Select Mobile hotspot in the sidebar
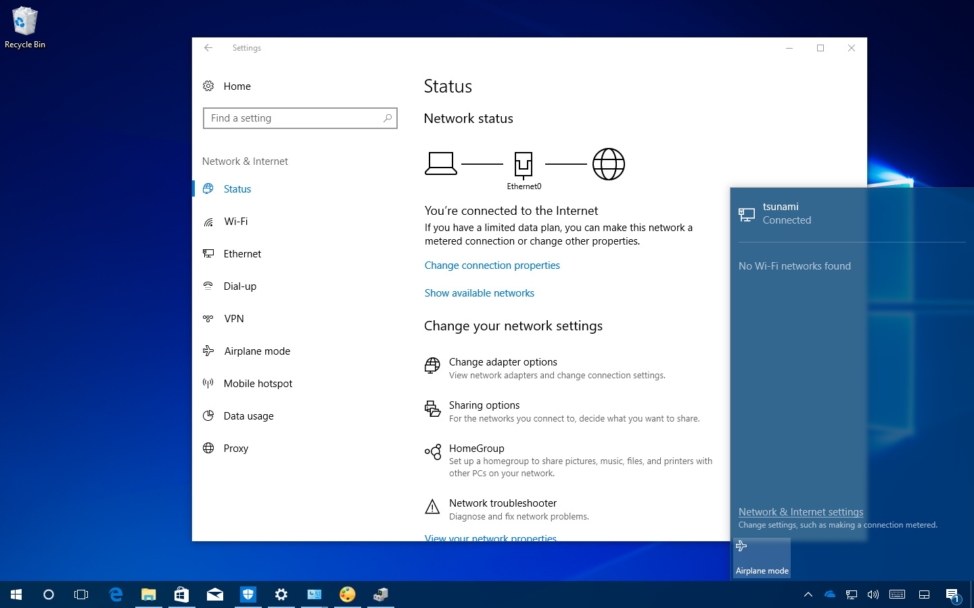This screenshot has height=608, width=974. click(x=258, y=383)
